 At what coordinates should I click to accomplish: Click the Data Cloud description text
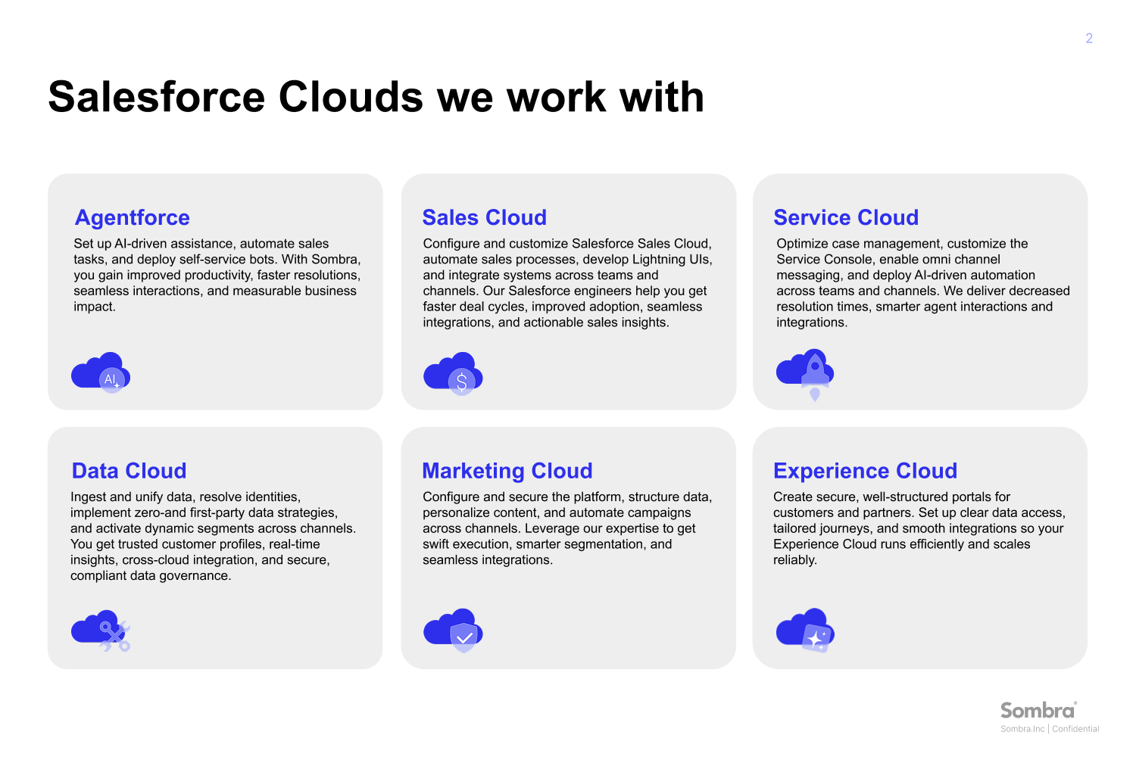213,536
